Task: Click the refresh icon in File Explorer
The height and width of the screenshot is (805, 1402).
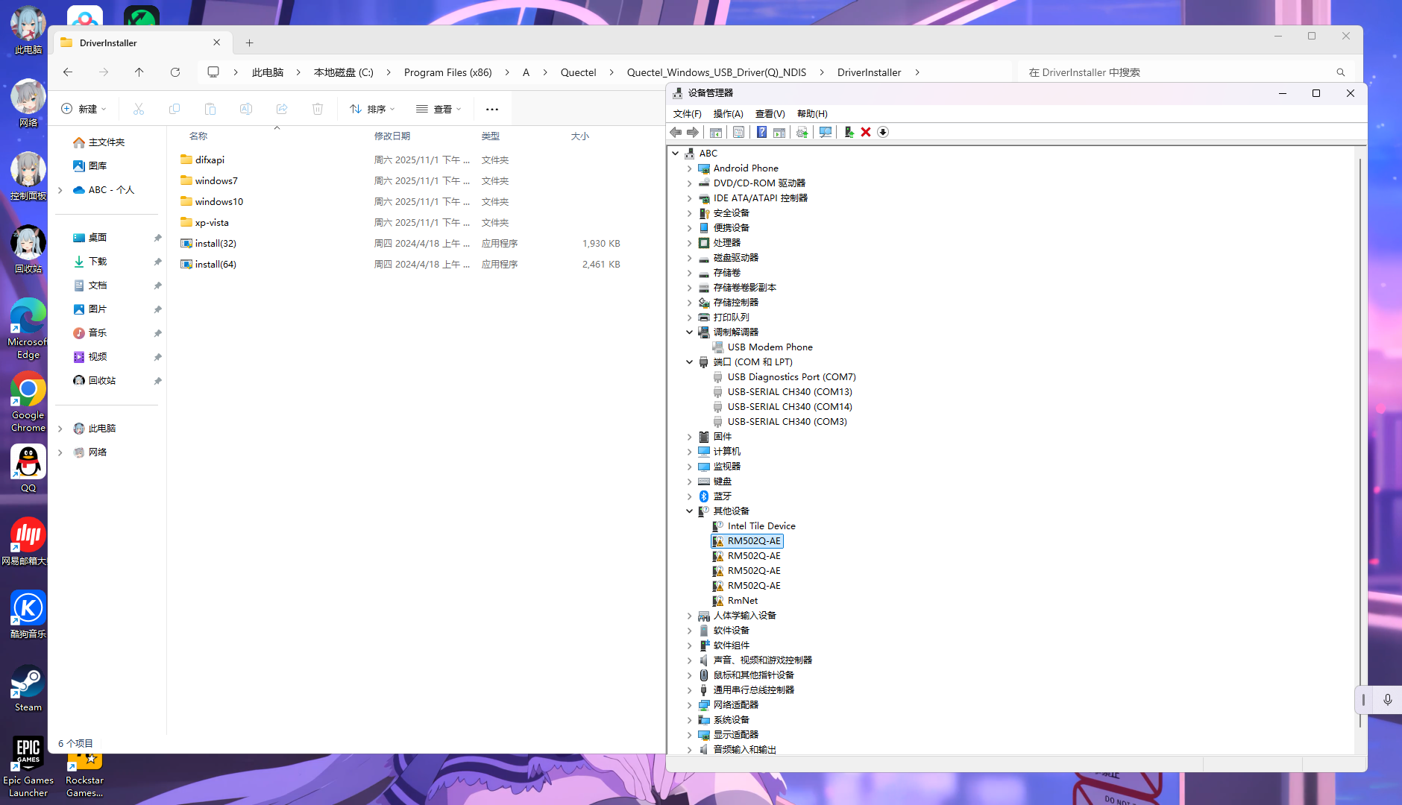Action: pyautogui.click(x=175, y=72)
